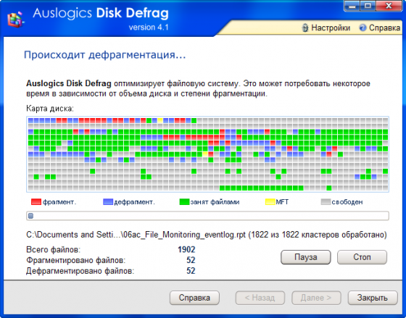Click the Карта диска: label
The width and height of the screenshot is (406, 318).
(x=50, y=109)
